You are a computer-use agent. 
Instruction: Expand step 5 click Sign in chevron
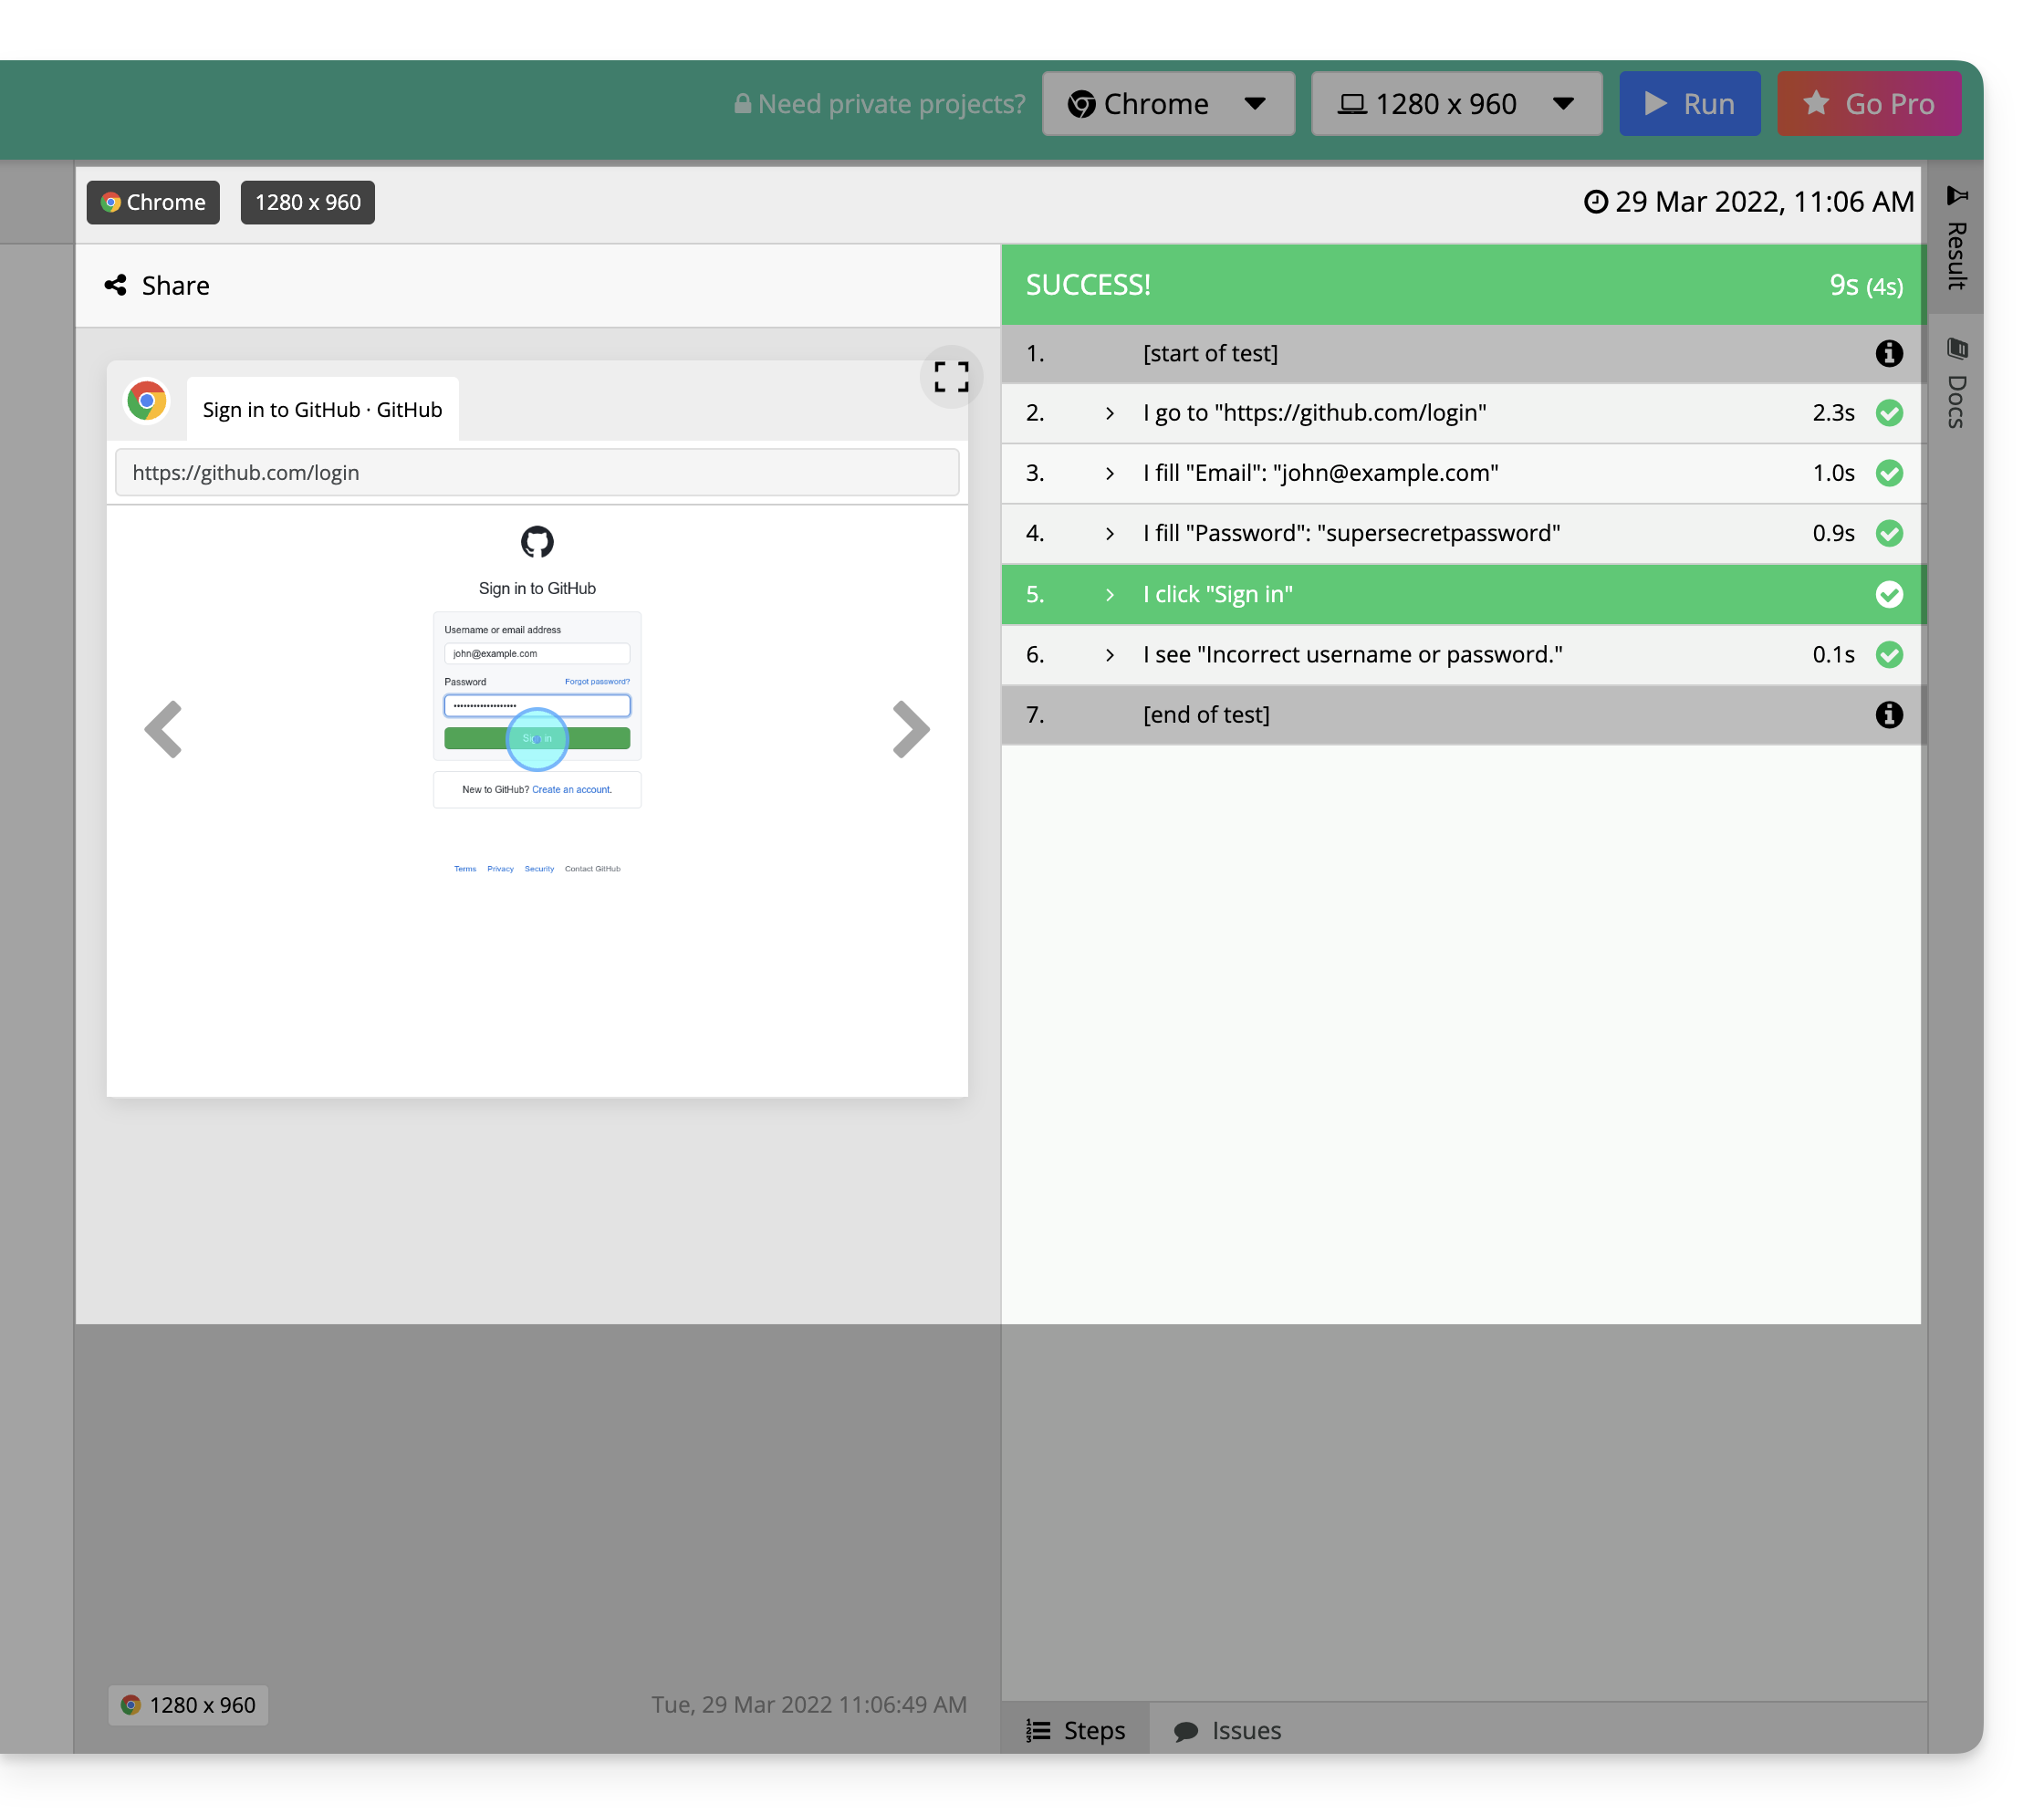click(x=1109, y=594)
